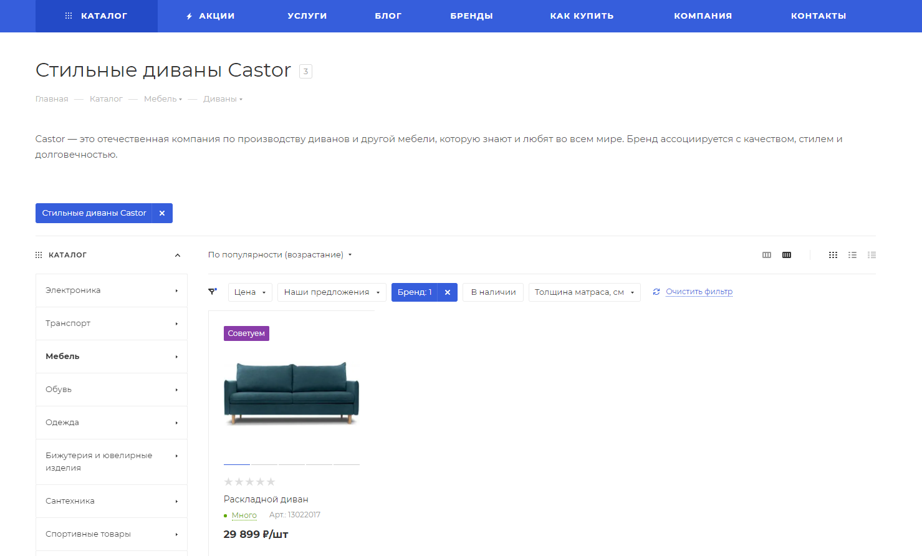The image size is (922, 556).
Task: Expand 'Толщина матраса, см' filter
Action: pos(584,292)
